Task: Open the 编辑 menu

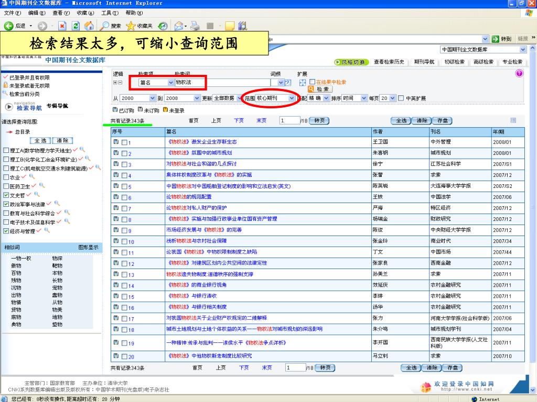Action: pyautogui.click(x=37, y=13)
